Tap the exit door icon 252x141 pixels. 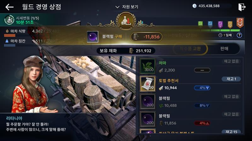tap(242, 7)
